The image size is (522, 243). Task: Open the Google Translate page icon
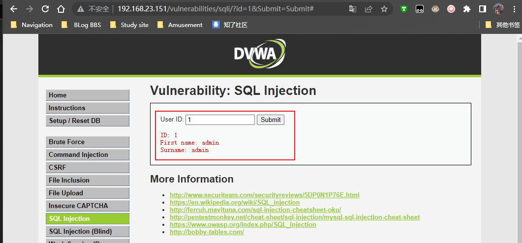[352, 9]
